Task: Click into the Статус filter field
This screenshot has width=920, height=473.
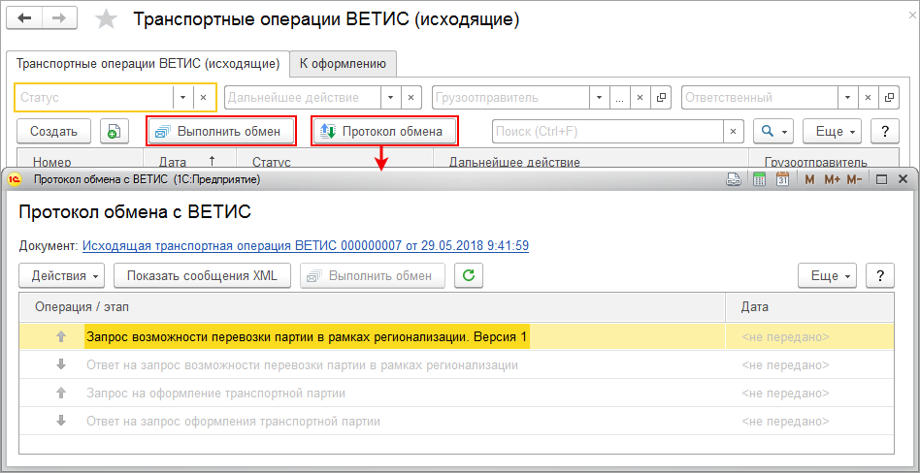Action: (94, 98)
